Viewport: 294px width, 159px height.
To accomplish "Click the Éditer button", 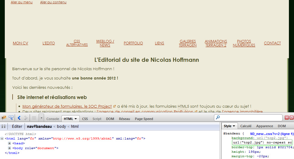I will click(17, 127).
